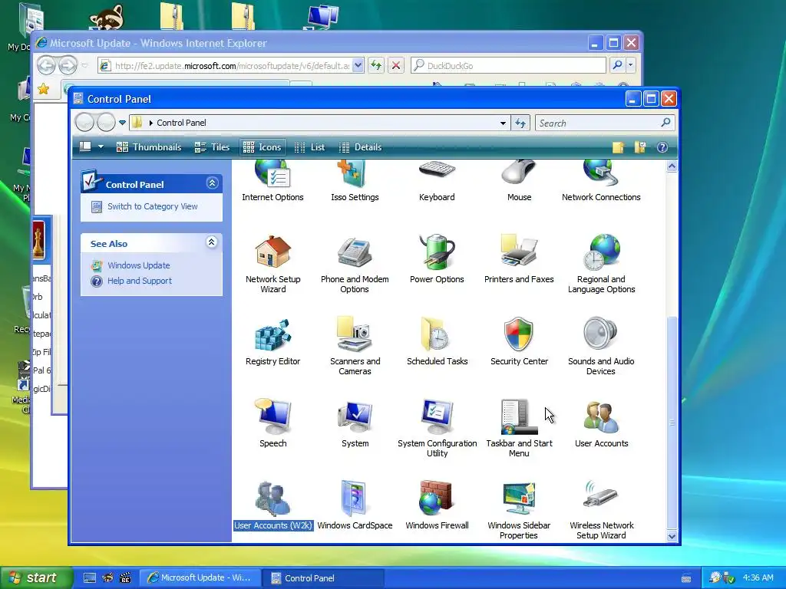Open the Mouse applet
This screenshot has width=786, height=589.
pos(519,180)
